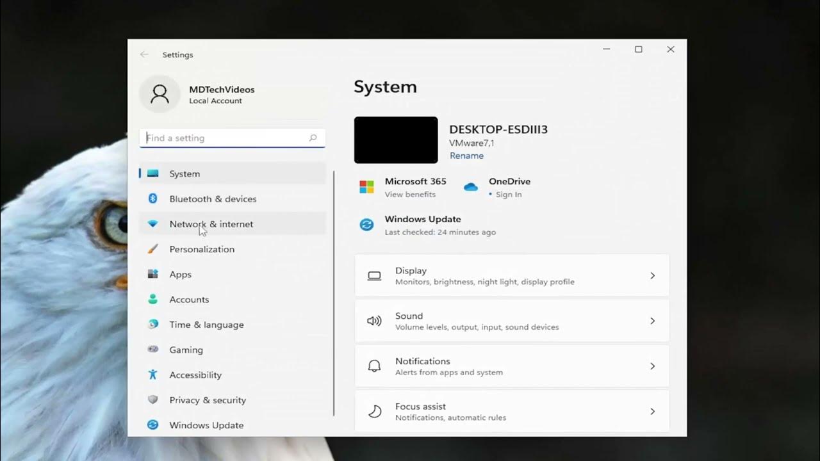This screenshot has width=820, height=461.
Task: Open Bluetooth & devices category
Action: pyautogui.click(x=233, y=198)
